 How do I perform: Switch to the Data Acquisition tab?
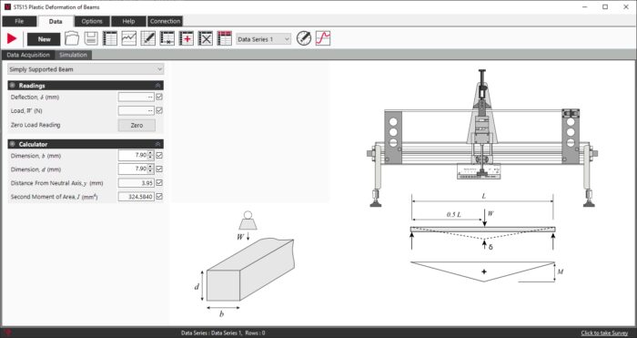pos(28,55)
